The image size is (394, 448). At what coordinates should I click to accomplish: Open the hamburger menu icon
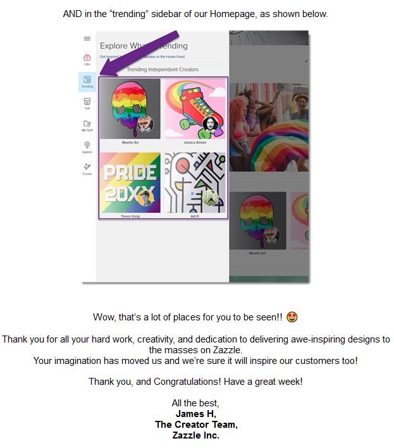pyautogui.click(x=87, y=39)
